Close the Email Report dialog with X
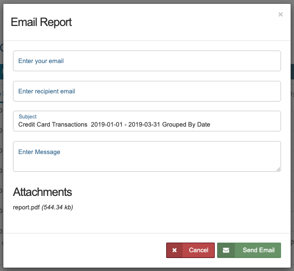294x271 pixels. pyautogui.click(x=281, y=14)
